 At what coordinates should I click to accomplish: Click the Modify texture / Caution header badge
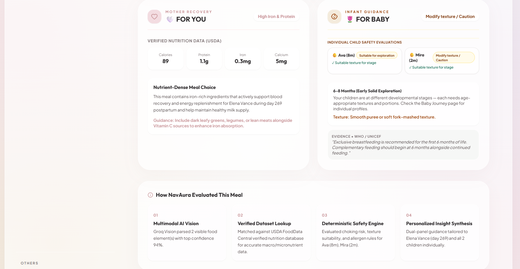tap(450, 16)
